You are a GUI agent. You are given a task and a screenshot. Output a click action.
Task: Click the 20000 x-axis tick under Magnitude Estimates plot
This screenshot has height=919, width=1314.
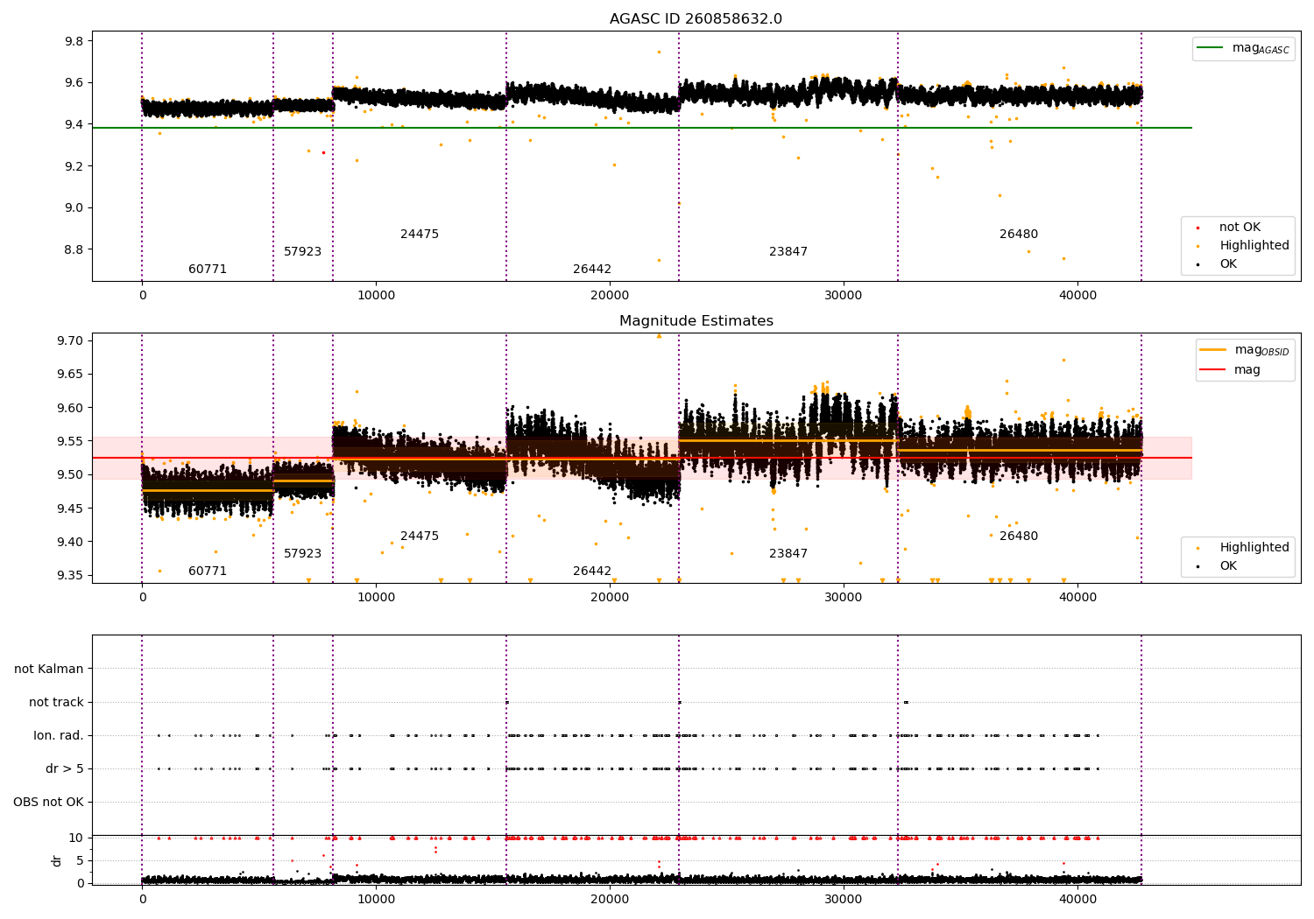pyautogui.click(x=610, y=598)
